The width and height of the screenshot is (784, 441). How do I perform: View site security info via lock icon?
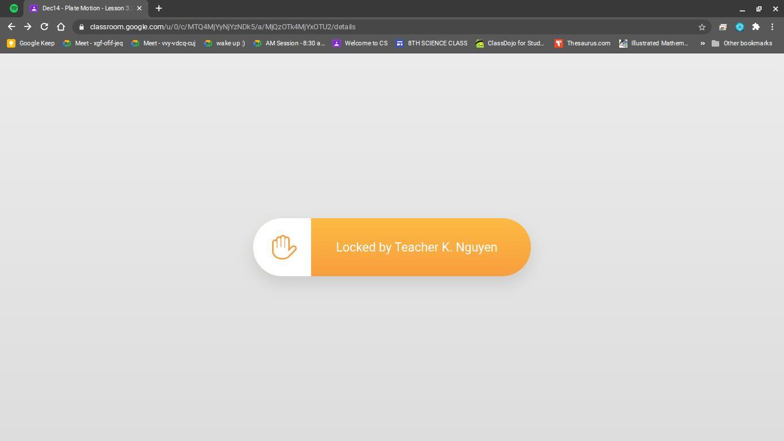[81, 27]
